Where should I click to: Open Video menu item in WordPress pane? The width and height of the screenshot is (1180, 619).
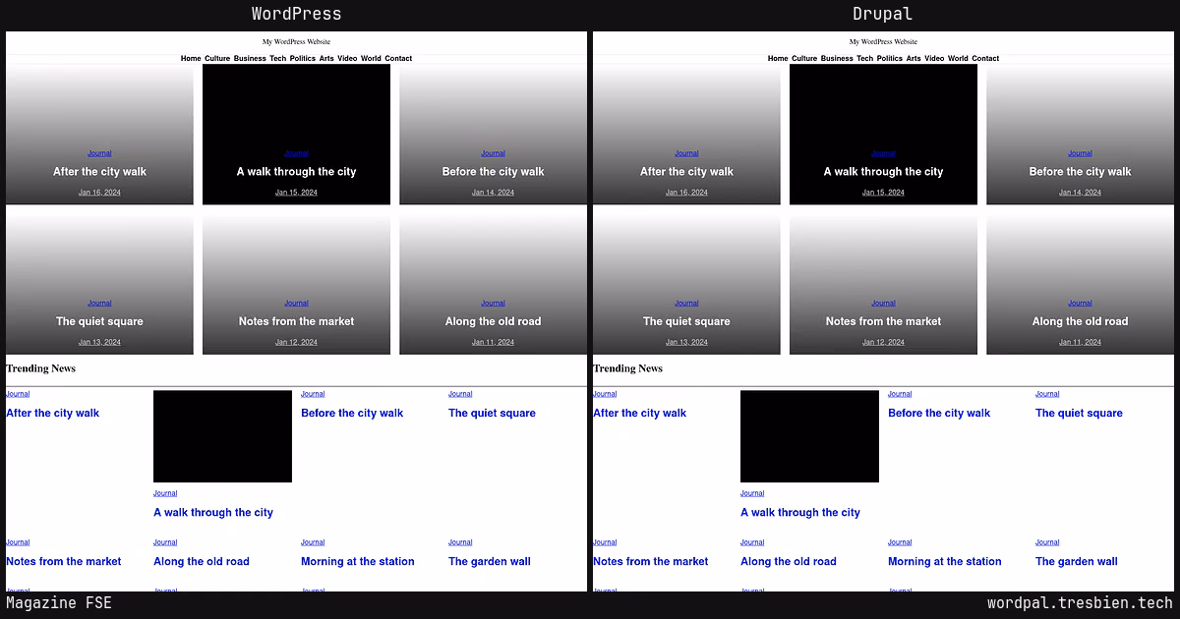tap(347, 59)
